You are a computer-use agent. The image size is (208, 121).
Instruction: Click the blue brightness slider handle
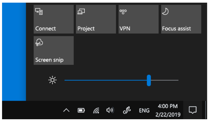click(149, 80)
